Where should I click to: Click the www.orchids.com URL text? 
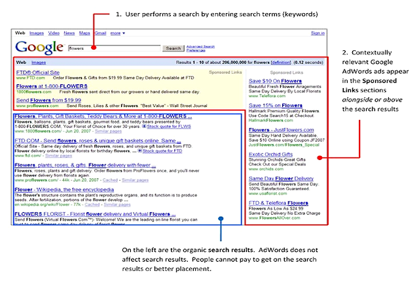(266, 169)
